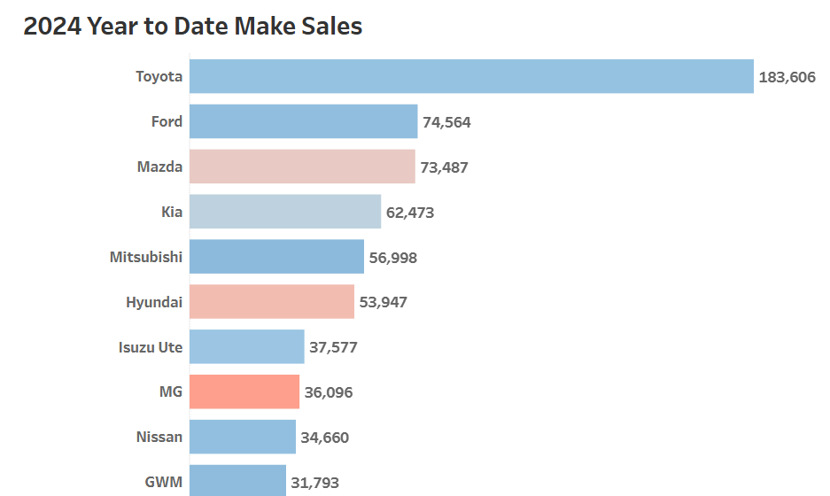The width and height of the screenshot is (830, 496).
Task: Select the red-orange MG bar
Action: pos(244,392)
